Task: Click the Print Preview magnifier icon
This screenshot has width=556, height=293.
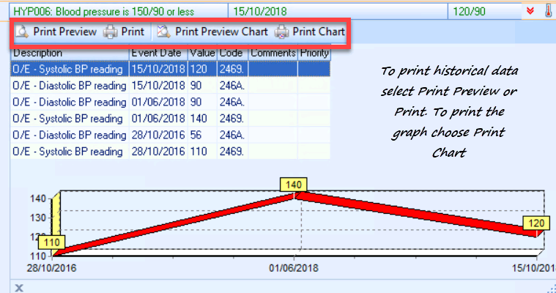Action: [x=23, y=32]
